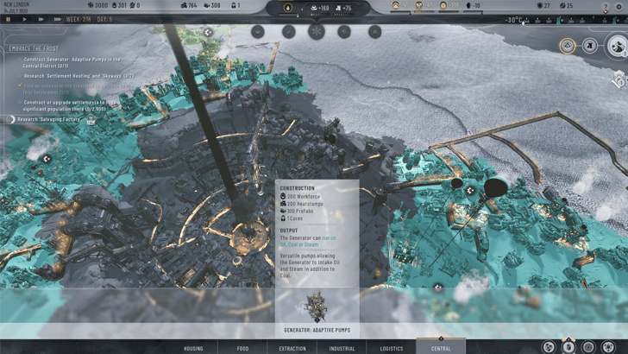The image size is (628, 354).
Task: Select the rightmost eye-like round tool above map
Action: click(x=375, y=32)
